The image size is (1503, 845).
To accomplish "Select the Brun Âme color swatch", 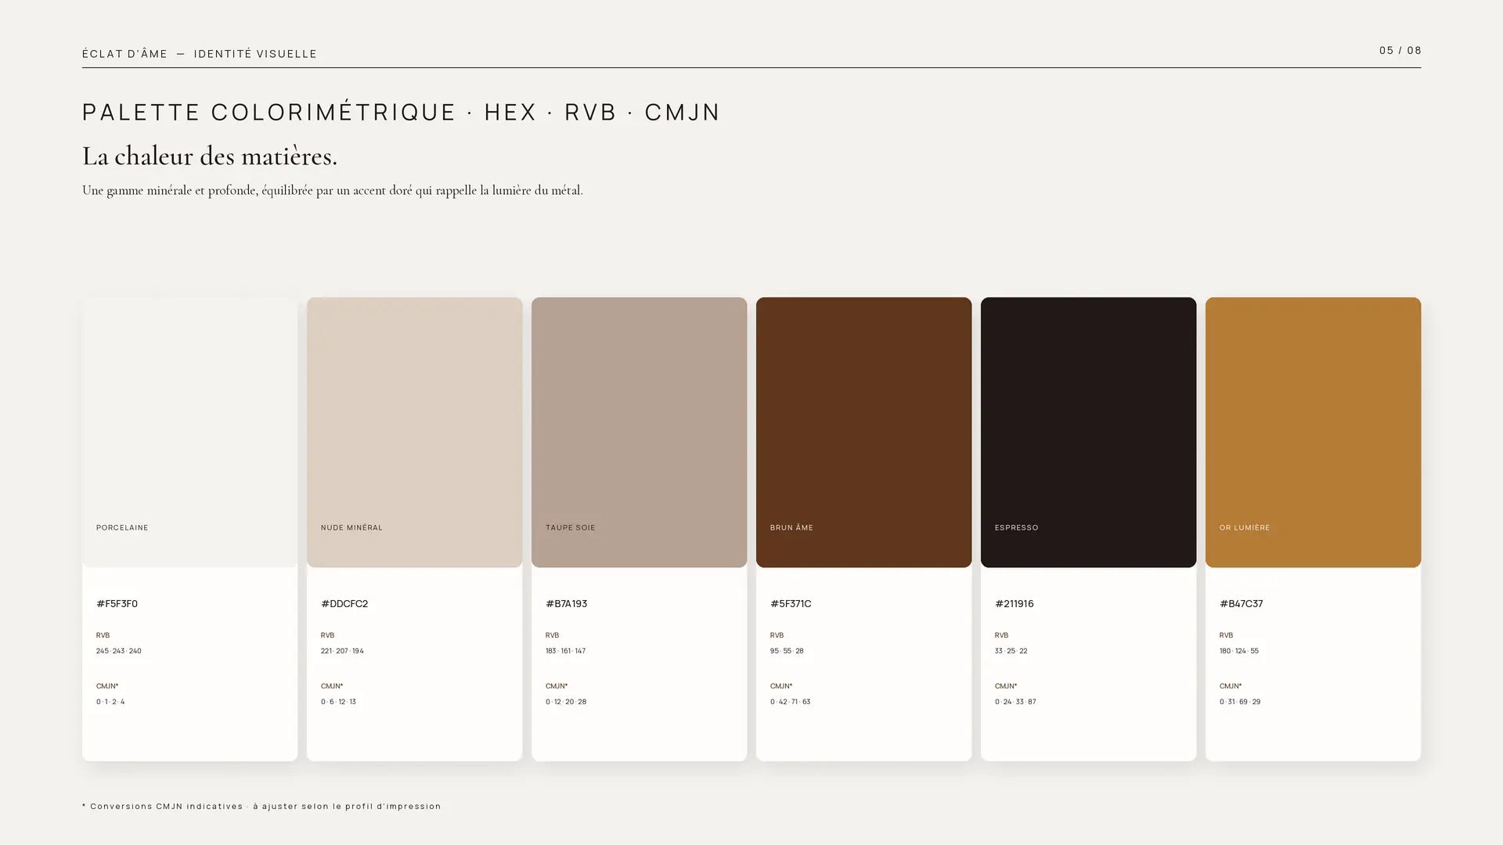I will (x=863, y=432).
